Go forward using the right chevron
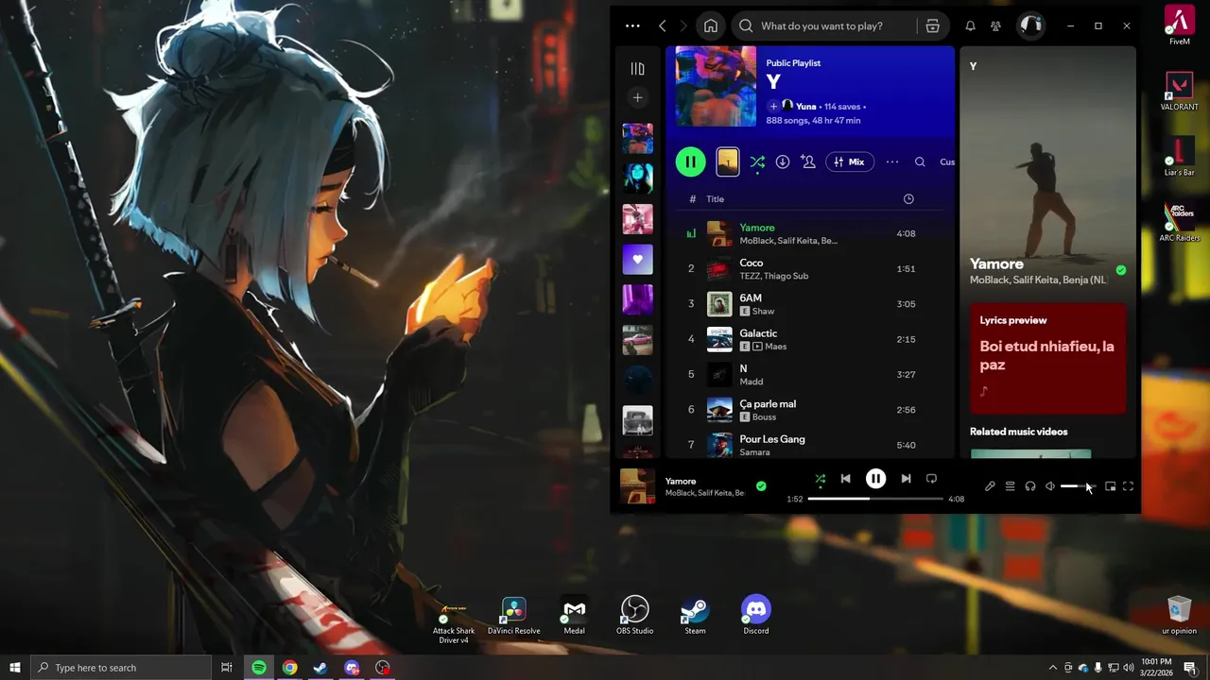1210x680 pixels. (683, 25)
